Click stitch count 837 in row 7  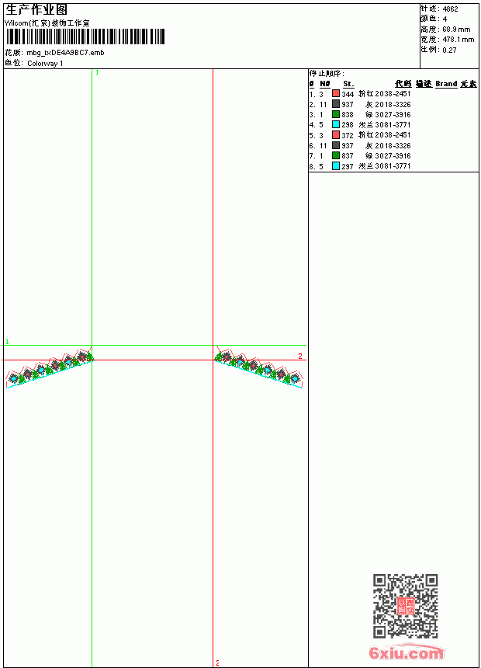pyautogui.click(x=348, y=156)
